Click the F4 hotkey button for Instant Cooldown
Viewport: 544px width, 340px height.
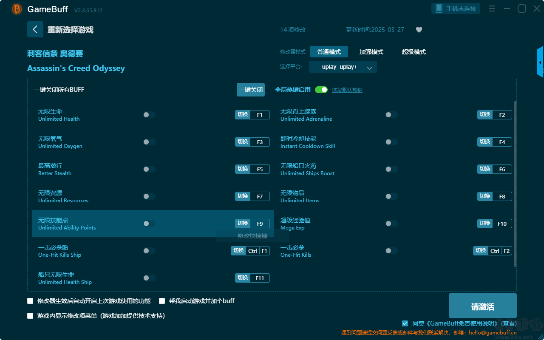[495, 142]
